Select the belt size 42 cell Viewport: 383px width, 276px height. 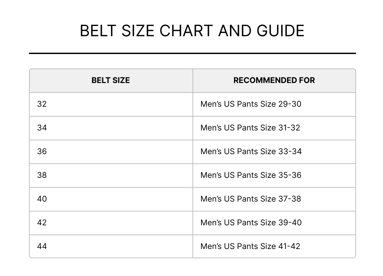(42, 223)
